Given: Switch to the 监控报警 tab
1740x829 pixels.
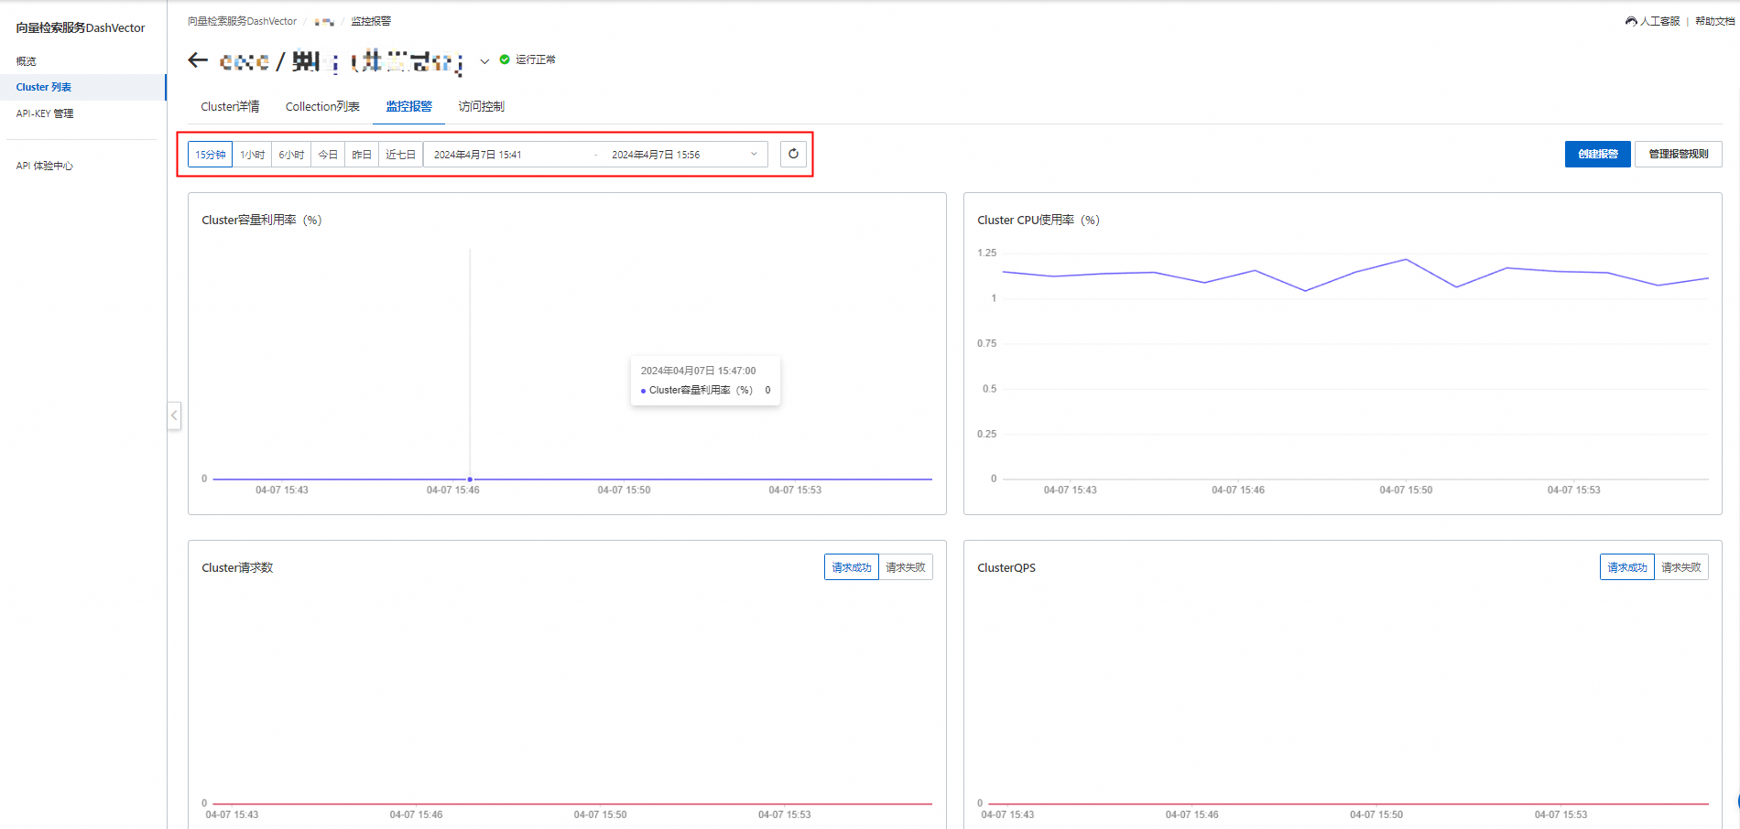Looking at the screenshot, I should coord(408,106).
